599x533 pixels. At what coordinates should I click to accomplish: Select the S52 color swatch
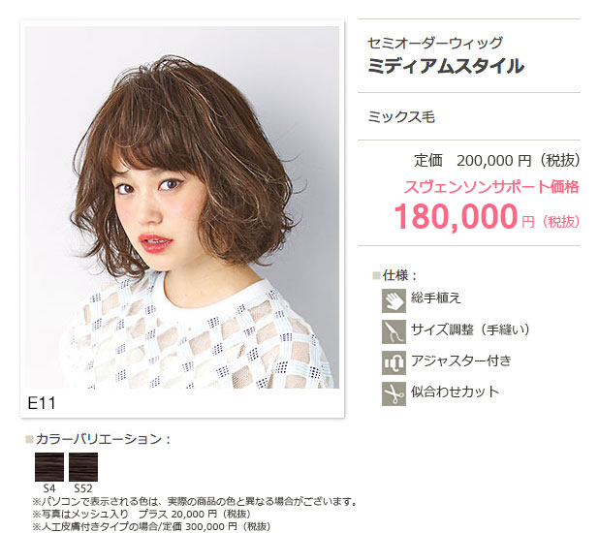tap(83, 467)
